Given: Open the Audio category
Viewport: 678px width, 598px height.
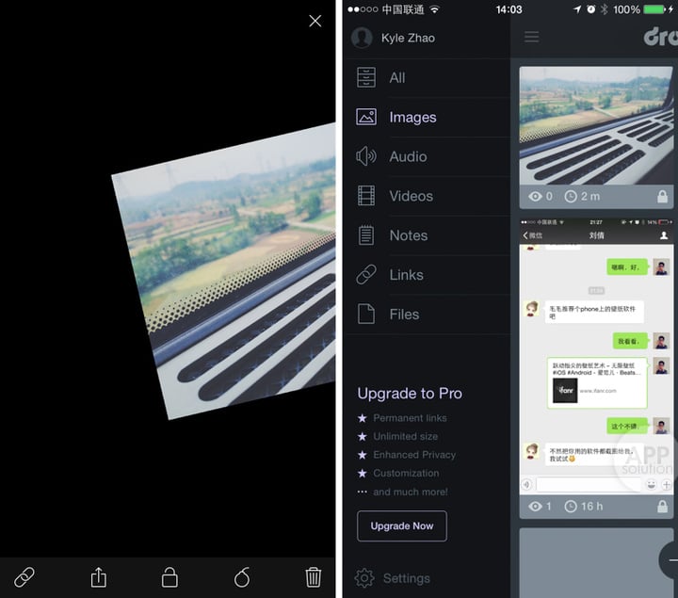Looking at the screenshot, I should (x=408, y=157).
